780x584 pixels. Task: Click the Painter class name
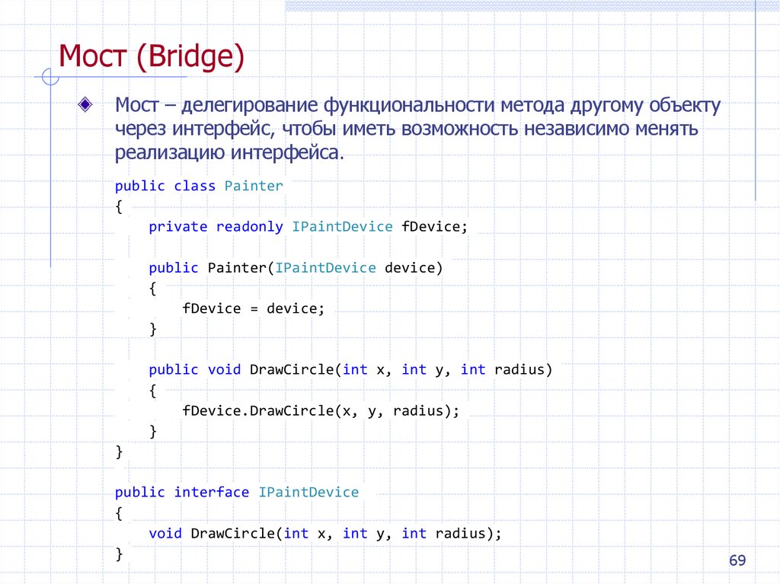[253, 185]
